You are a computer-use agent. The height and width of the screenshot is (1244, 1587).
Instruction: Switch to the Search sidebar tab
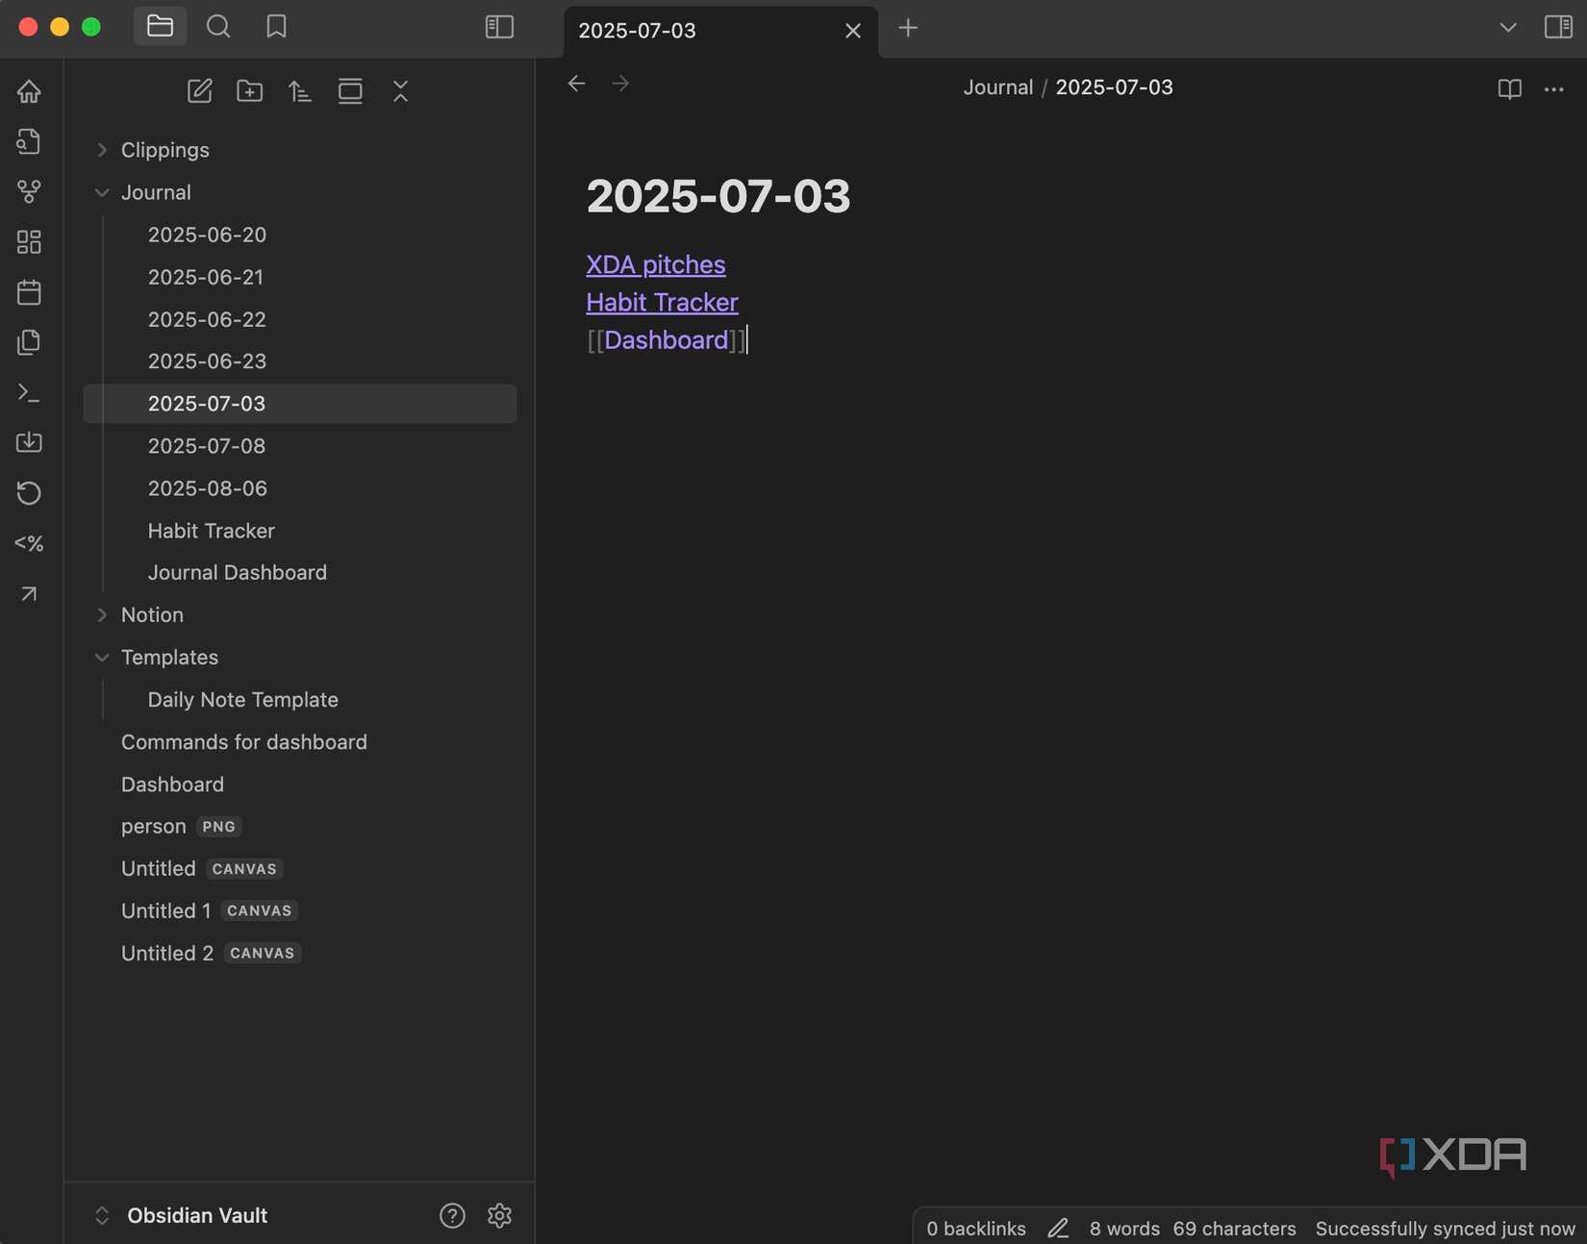[x=218, y=27]
